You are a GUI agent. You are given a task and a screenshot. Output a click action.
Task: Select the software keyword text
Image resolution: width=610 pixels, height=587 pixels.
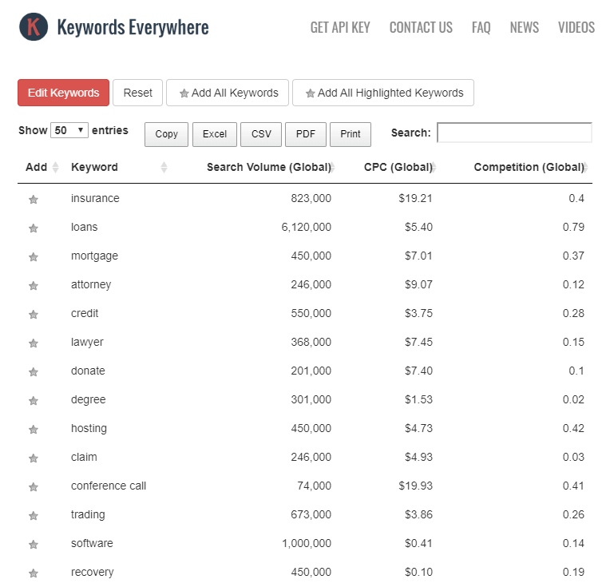pos(92,543)
